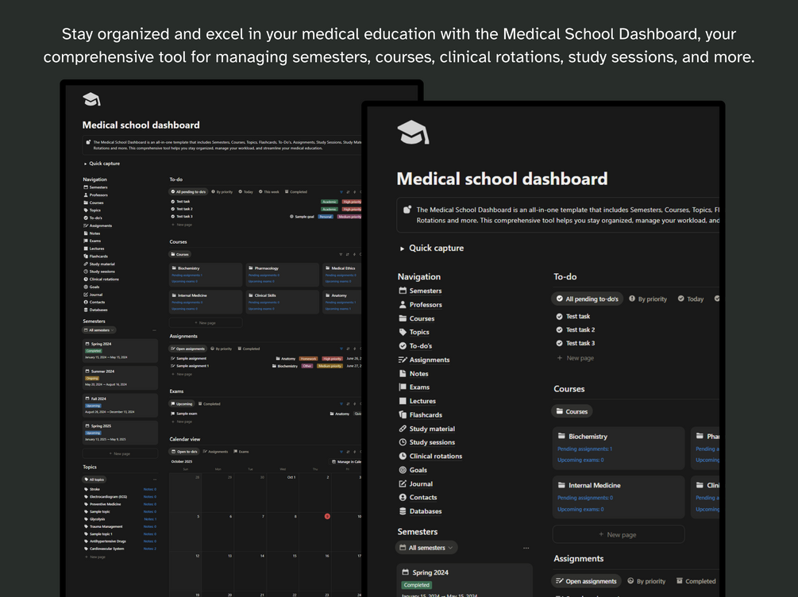This screenshot has width=798, height=597.
Task: Click the Study sessions clock icon in front navigation
Action: pos(403,442)
